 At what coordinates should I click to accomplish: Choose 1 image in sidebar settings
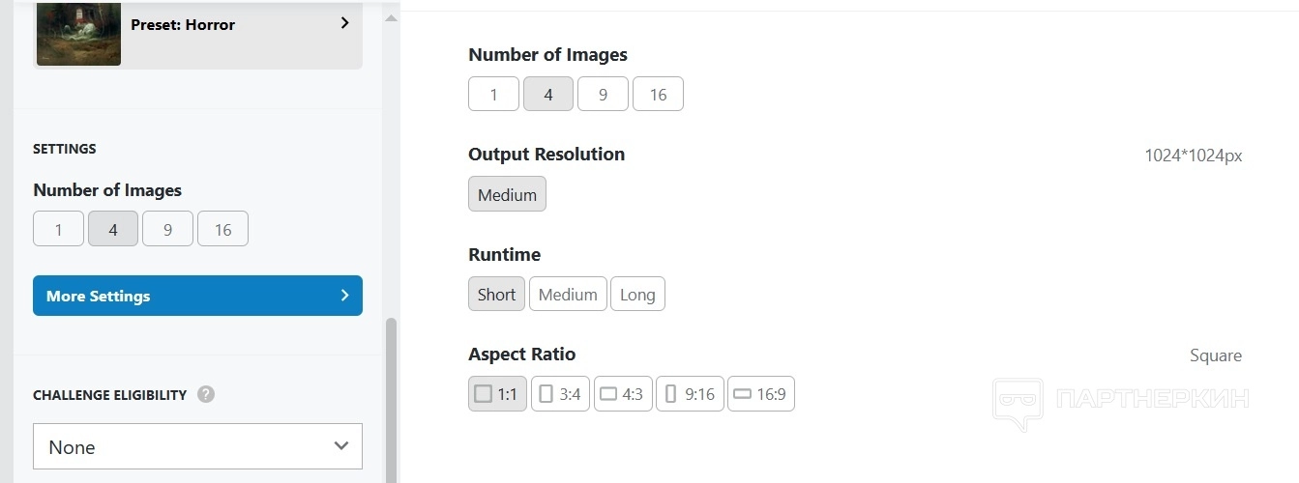coord(58,229)
